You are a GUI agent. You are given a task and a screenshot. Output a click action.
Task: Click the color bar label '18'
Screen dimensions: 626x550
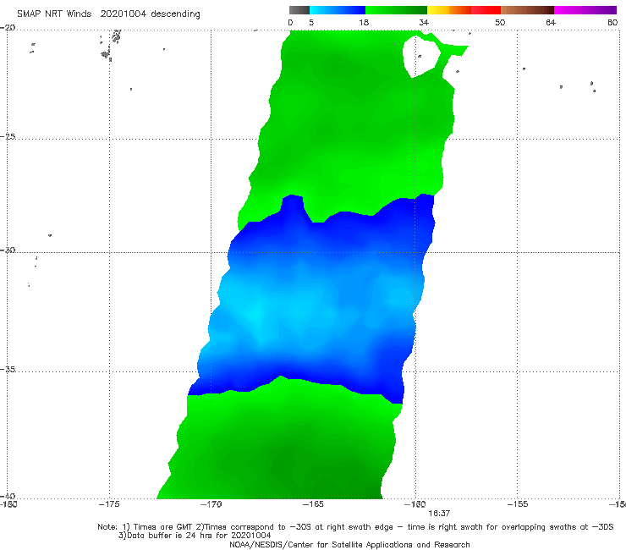point(364,22)
